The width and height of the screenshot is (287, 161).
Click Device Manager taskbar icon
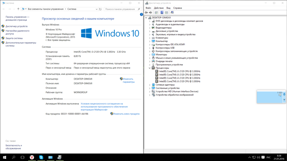pyautogui.click(x=60, y=157)
